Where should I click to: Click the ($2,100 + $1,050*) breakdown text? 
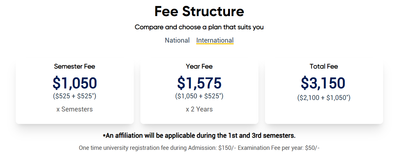tap(324, 97)
